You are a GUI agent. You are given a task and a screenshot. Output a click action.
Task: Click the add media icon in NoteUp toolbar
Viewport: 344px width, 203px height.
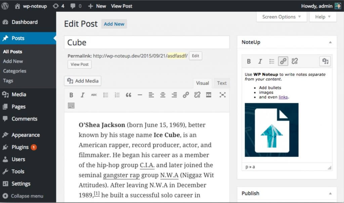[325, 61]
